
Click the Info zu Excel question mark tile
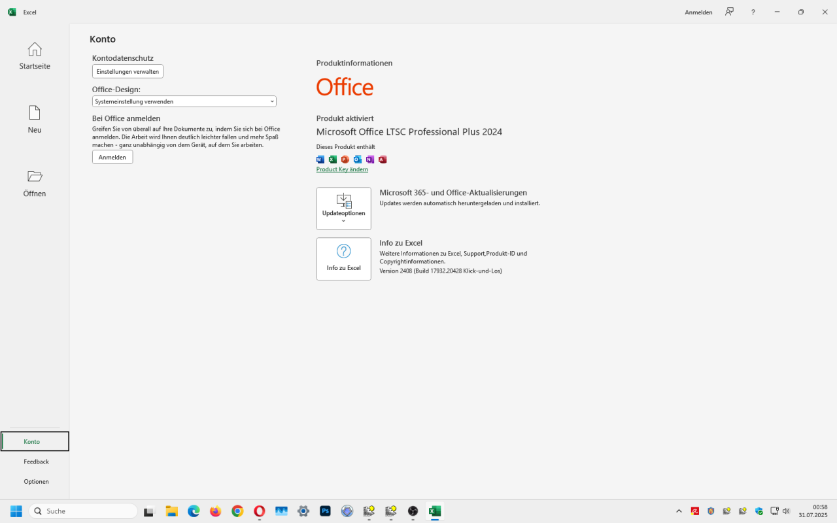tap(343, 259)
